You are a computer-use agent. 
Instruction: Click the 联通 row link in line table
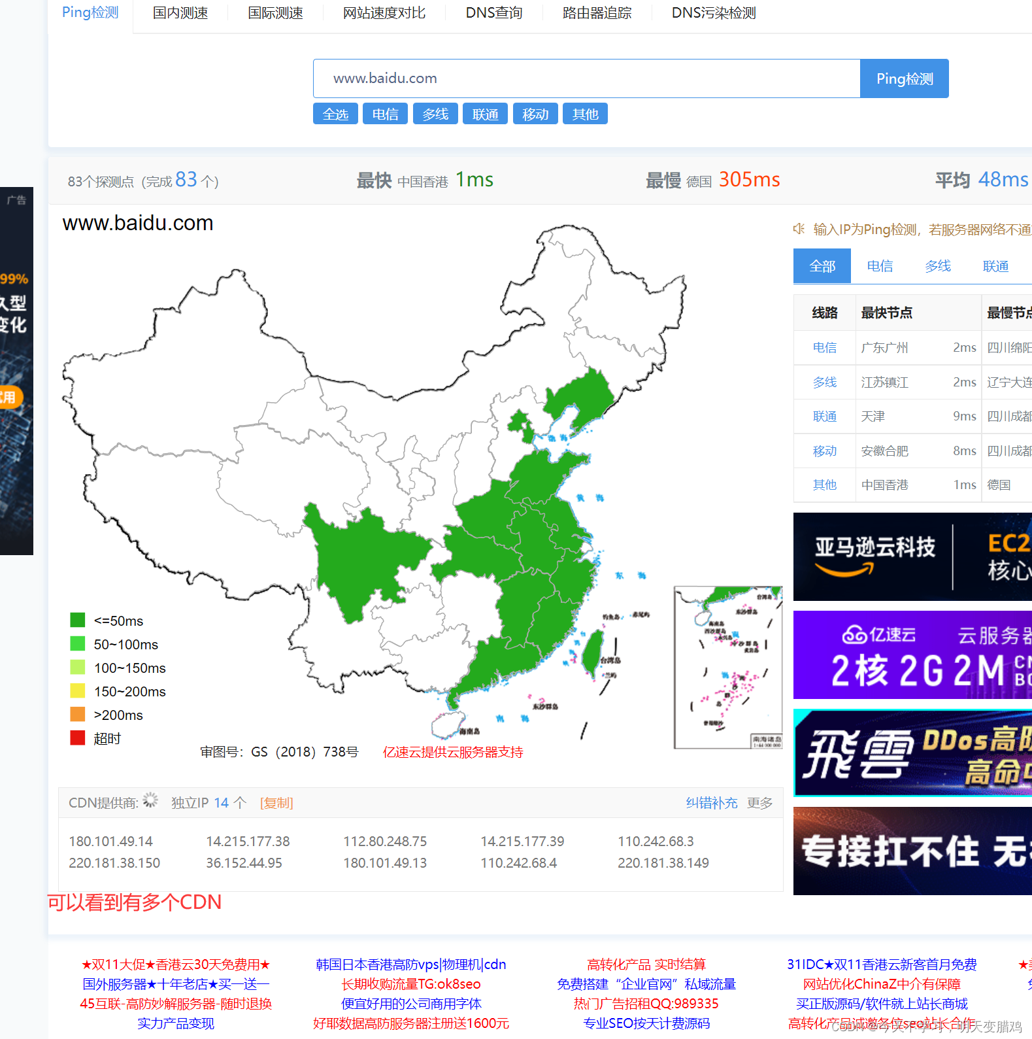(825, 417)
